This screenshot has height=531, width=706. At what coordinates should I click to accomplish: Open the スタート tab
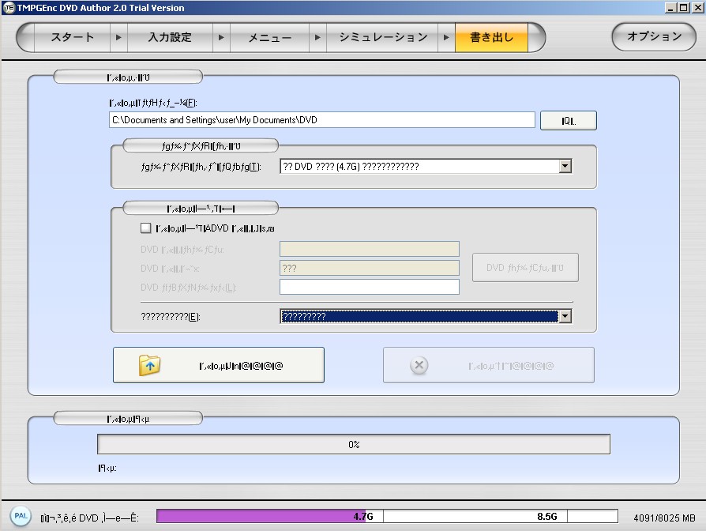(72, 37)
